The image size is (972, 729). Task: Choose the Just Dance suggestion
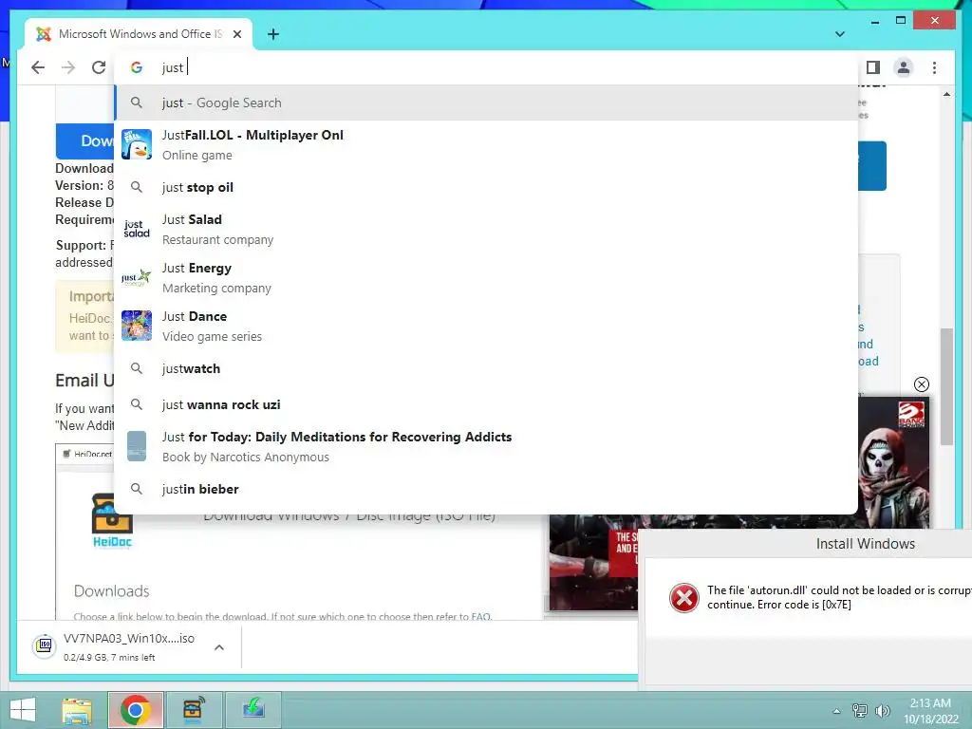486,327
